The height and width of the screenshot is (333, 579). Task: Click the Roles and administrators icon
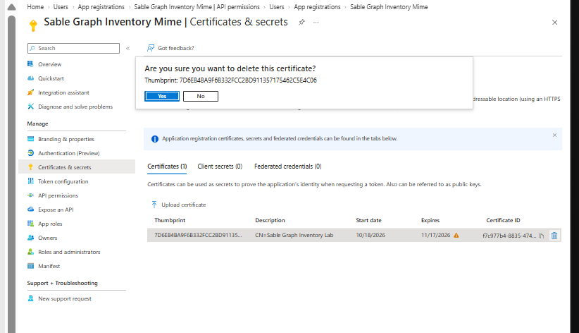31,252
